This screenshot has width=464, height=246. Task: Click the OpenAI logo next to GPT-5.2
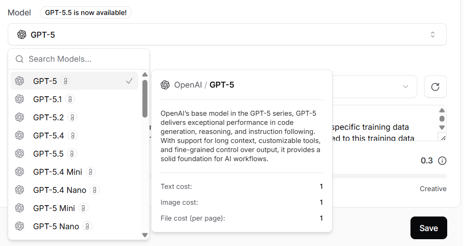(20, 117)
